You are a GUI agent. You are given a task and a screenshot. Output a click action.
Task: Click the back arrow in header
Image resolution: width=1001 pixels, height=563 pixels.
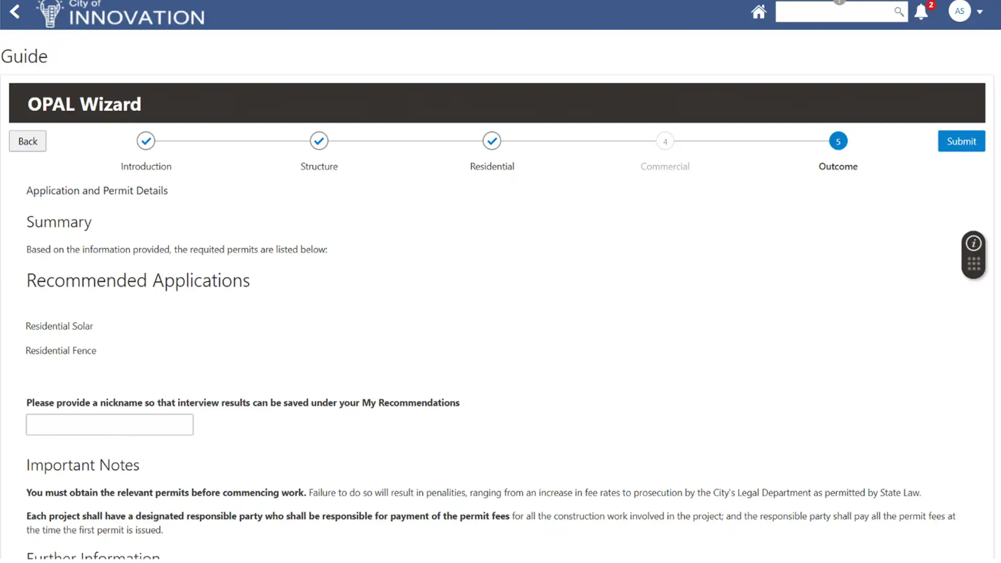tap(15, 11)
